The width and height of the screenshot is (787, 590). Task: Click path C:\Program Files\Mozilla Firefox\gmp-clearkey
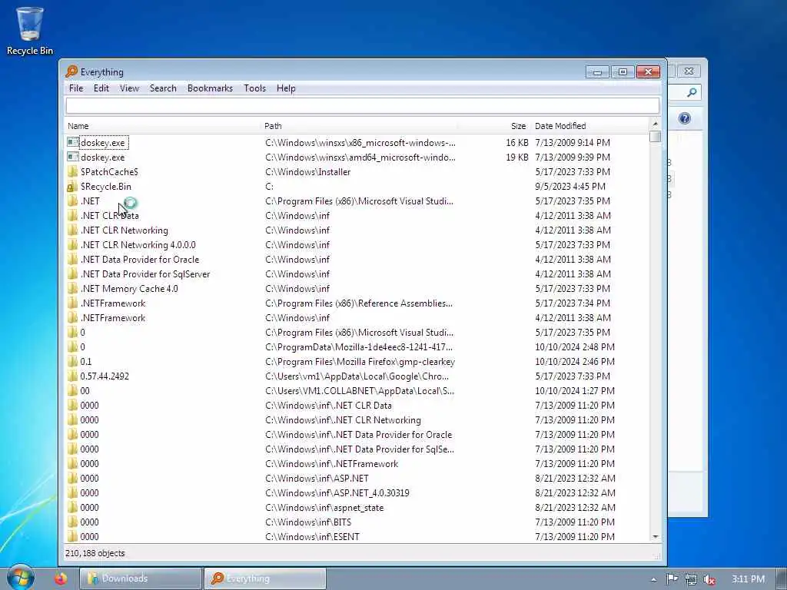point(360,362)
